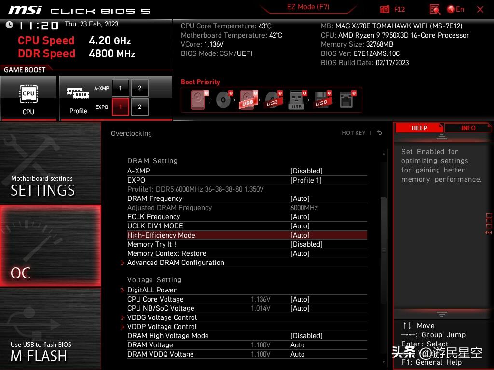The height and width of the screenshot is (370, 494).
Task: Expand Advanced DRAM Configuration
Action: [x=176, y=263]
